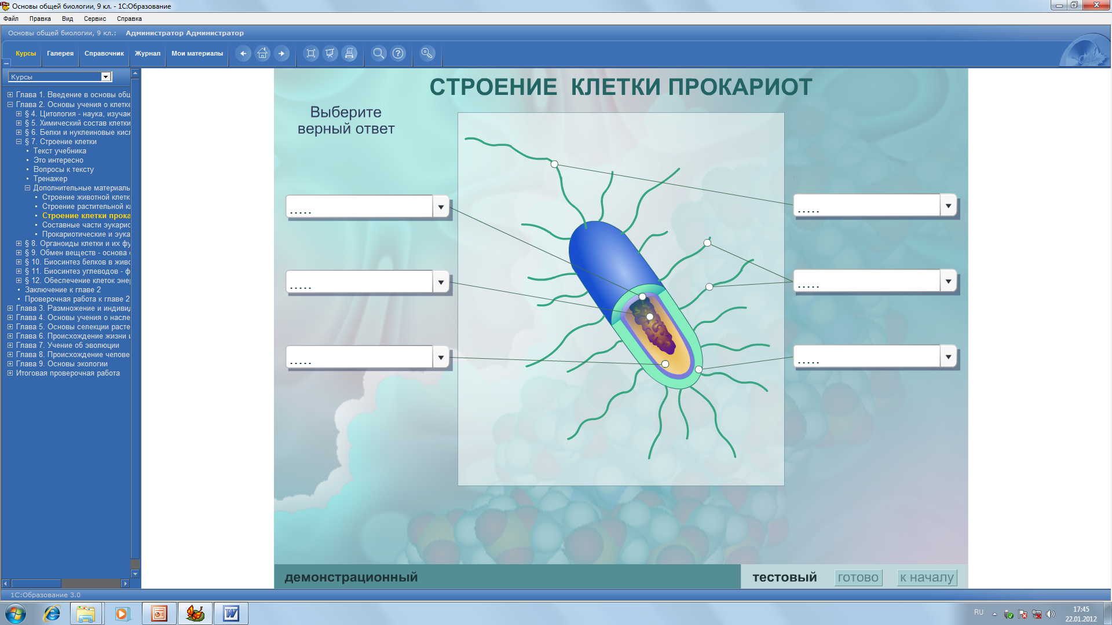This screenshot has height=625, width=1112.
Task: Open the top-right answer dropdown
Action: 948,205
